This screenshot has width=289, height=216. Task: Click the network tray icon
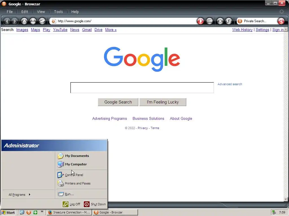(274, 212)
